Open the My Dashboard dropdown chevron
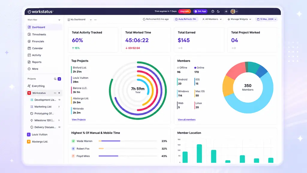The image size is (307, 173). click(x=91, y=20)
